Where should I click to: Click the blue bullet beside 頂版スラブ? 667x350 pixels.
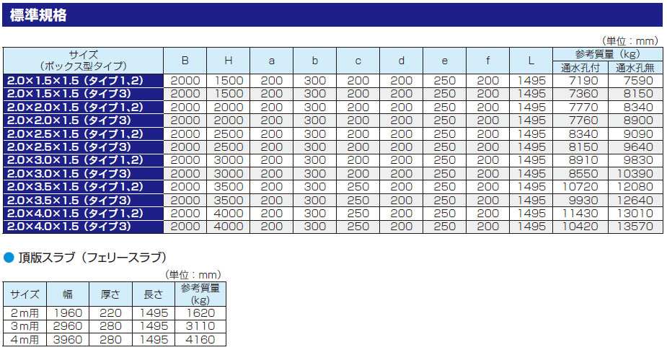tap(9, 257)
